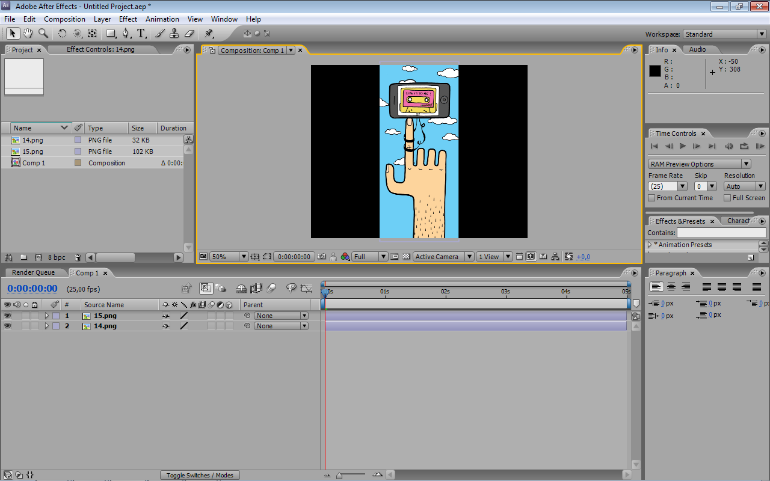
Task: Open the resolution dropdown showing Full
Action: (370, 257)
